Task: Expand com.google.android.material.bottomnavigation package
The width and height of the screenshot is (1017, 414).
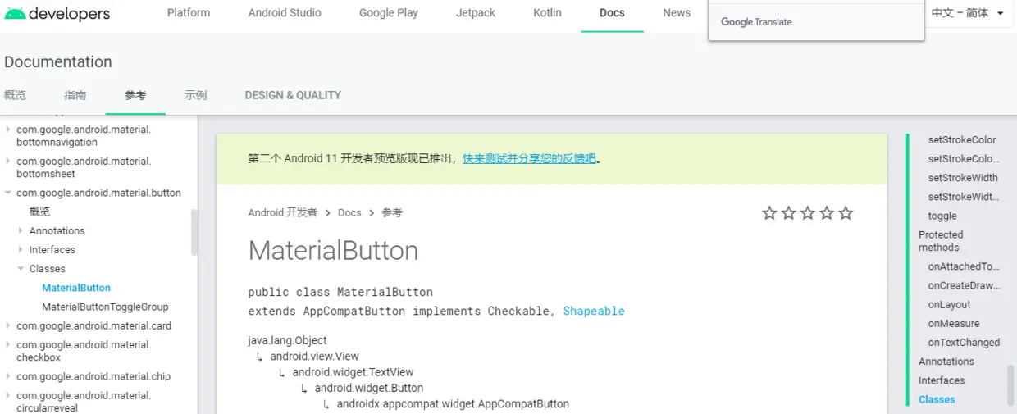Action: coord(8,130)
